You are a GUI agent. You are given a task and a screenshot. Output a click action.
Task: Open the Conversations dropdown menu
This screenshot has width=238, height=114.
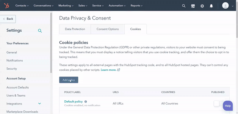pos(43,6)
